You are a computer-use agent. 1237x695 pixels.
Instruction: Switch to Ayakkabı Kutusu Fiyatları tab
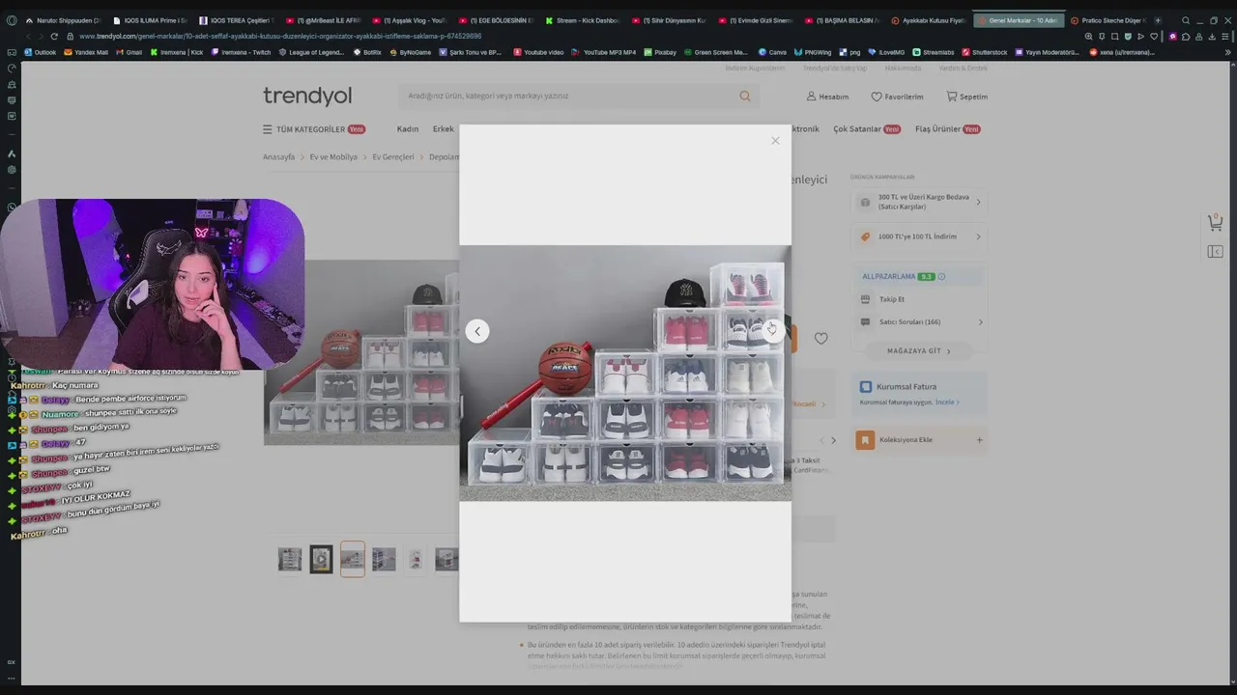click(x=929, y=20)
